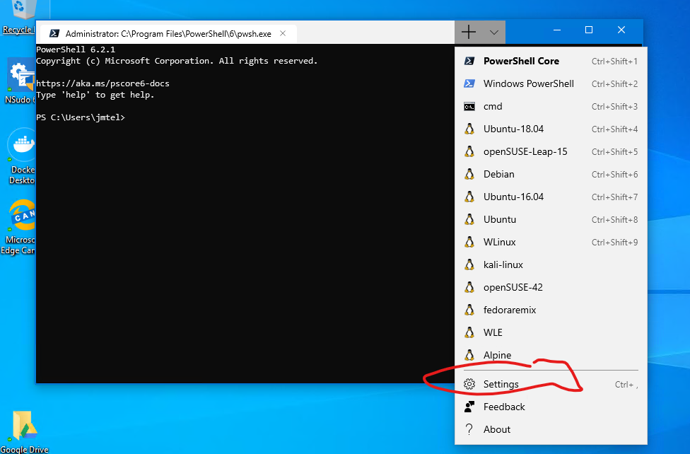690x454 pixels.
Task: Open Docker Desktop shortcut
Action: tap(21, 157)
